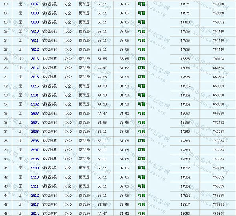Open unit 2913 link
Image resolution: width=236 pixels, height=216 pixels.
(35, 204)
